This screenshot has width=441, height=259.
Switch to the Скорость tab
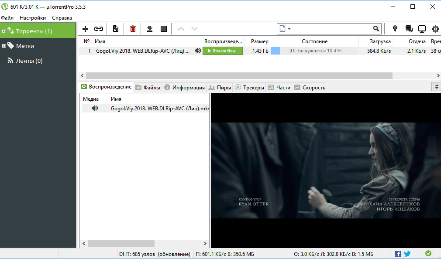click(x=310, y=87)
